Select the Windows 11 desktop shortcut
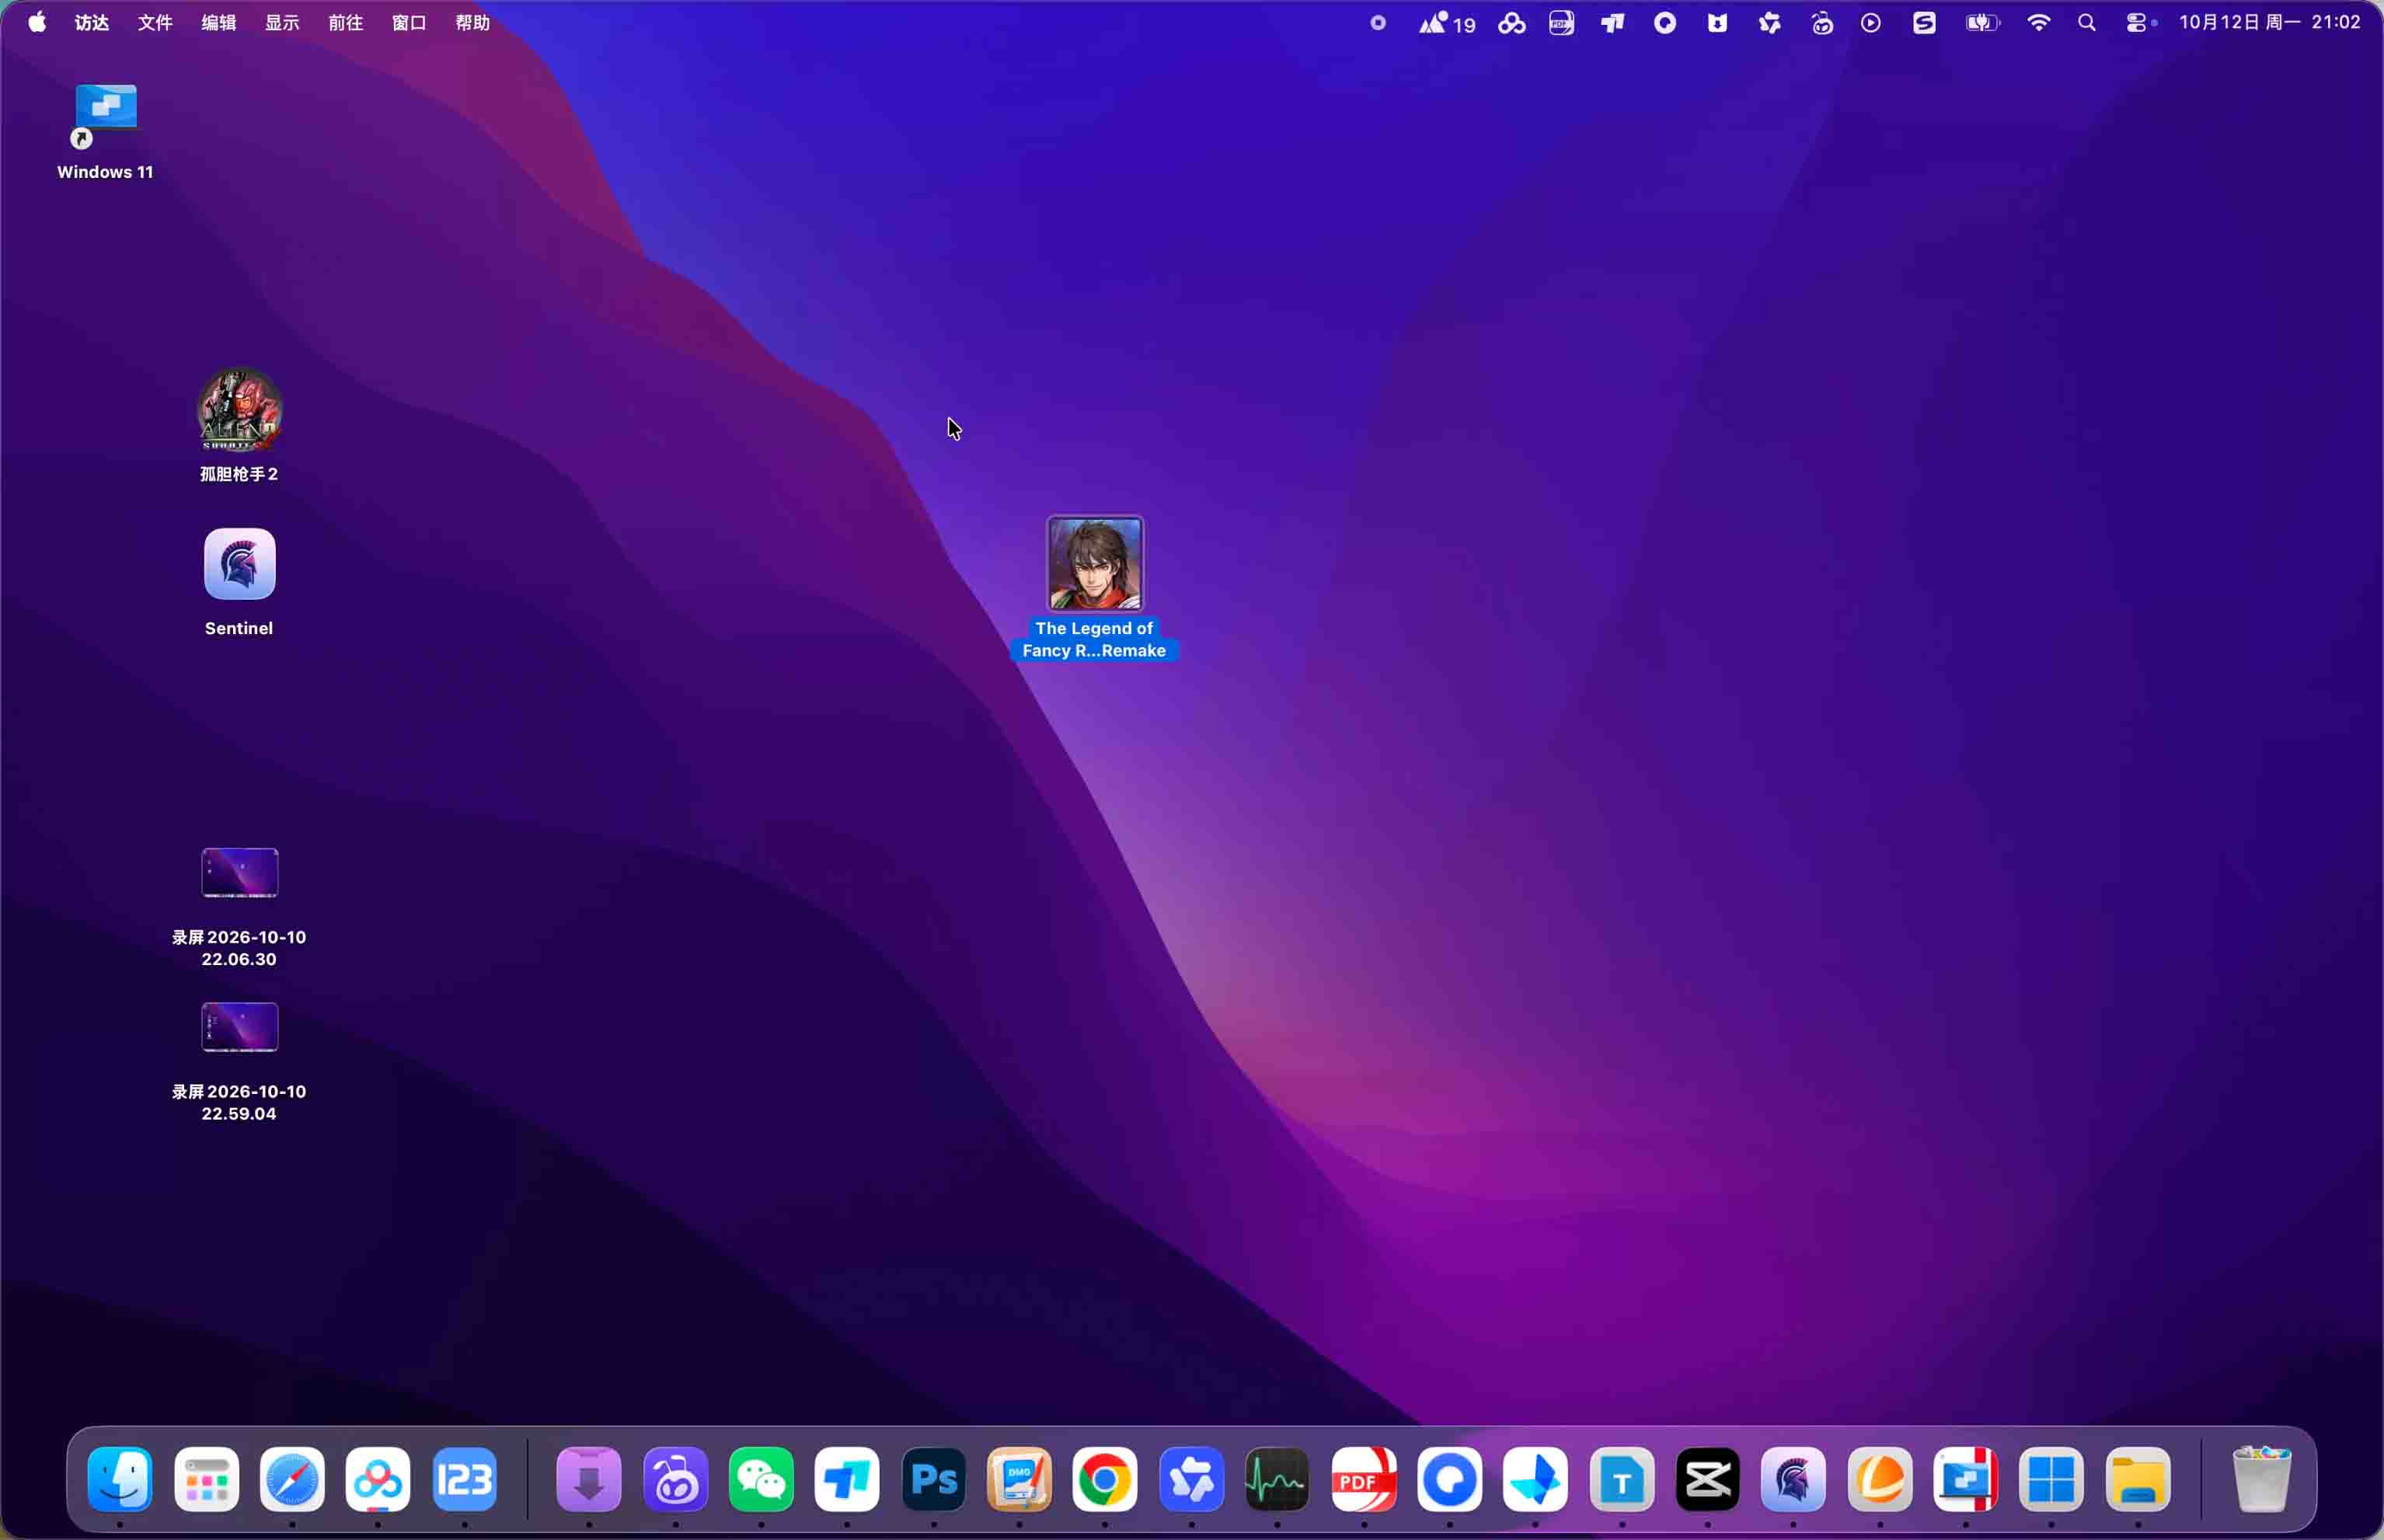This screenshot has height=1540, width=2384. (105, 116)
